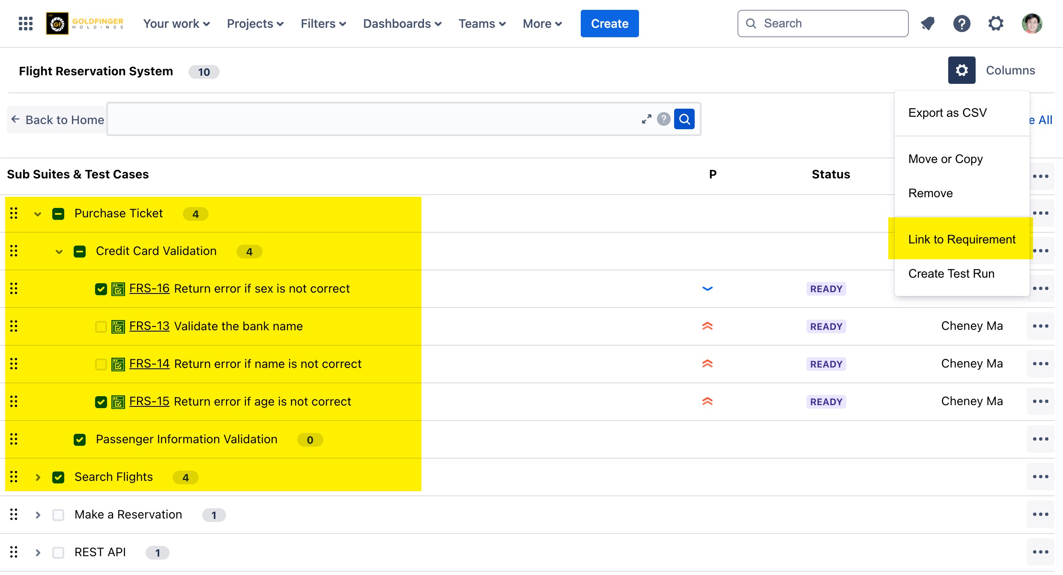Select Link to Requirement menu option
Image resolution: width=1063 pixels, height=575 pixels.
[961, 239]
